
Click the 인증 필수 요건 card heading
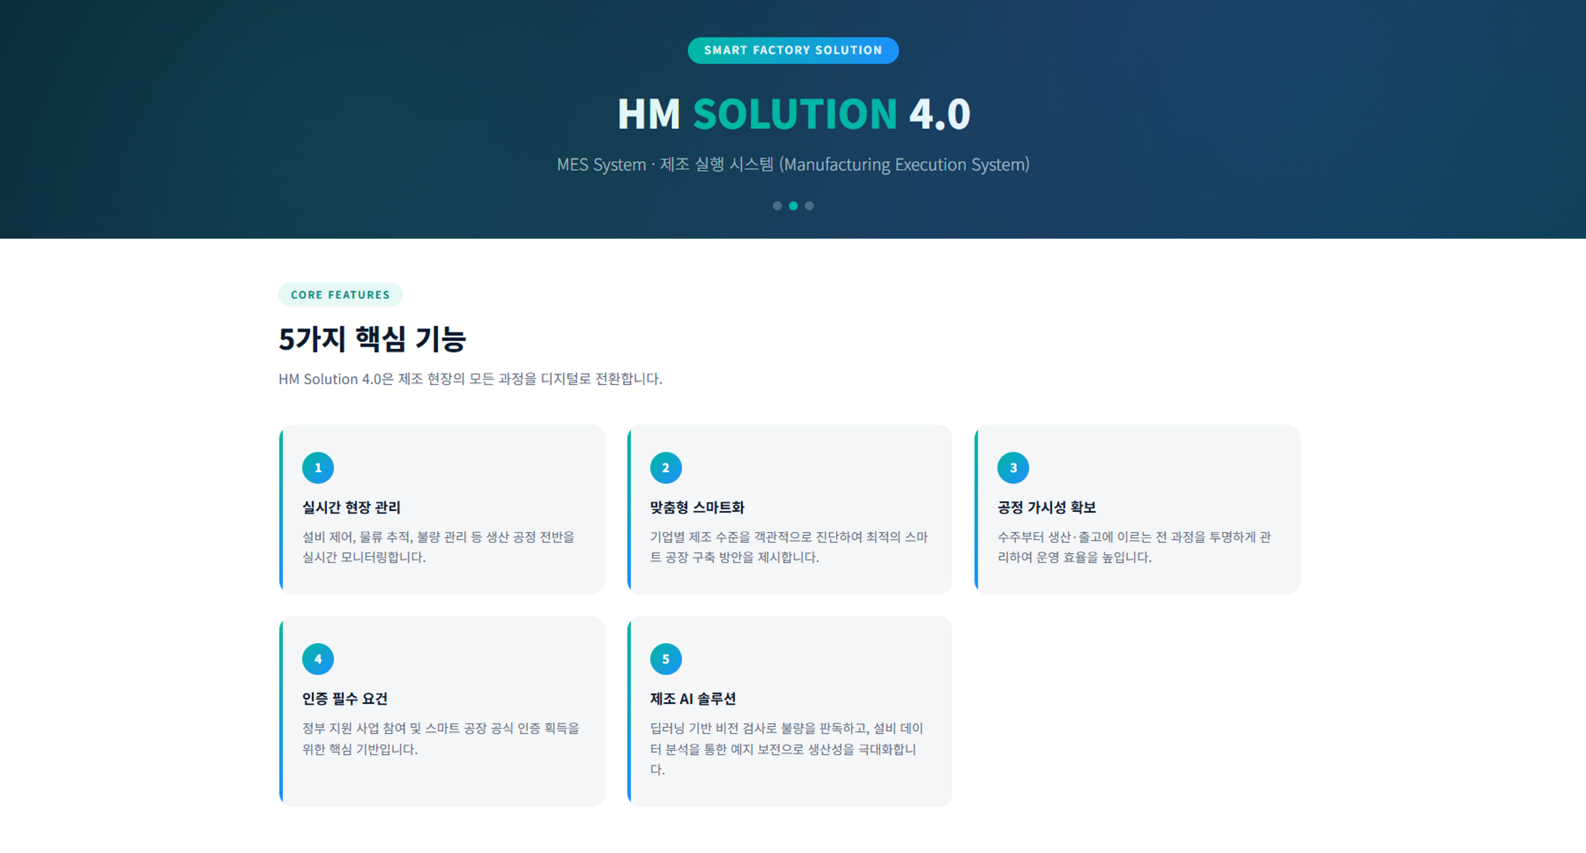tap(344, 698)
